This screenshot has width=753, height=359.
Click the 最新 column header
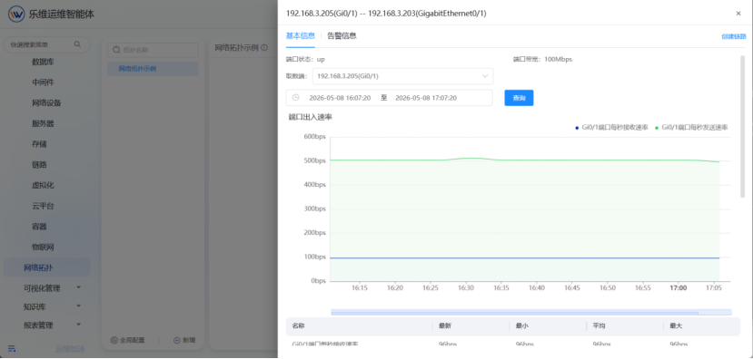click(445, 326)
